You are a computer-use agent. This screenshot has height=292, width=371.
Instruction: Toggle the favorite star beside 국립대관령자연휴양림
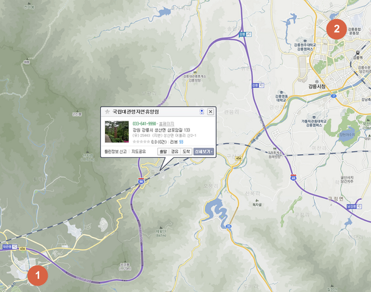tap(107, 112)
